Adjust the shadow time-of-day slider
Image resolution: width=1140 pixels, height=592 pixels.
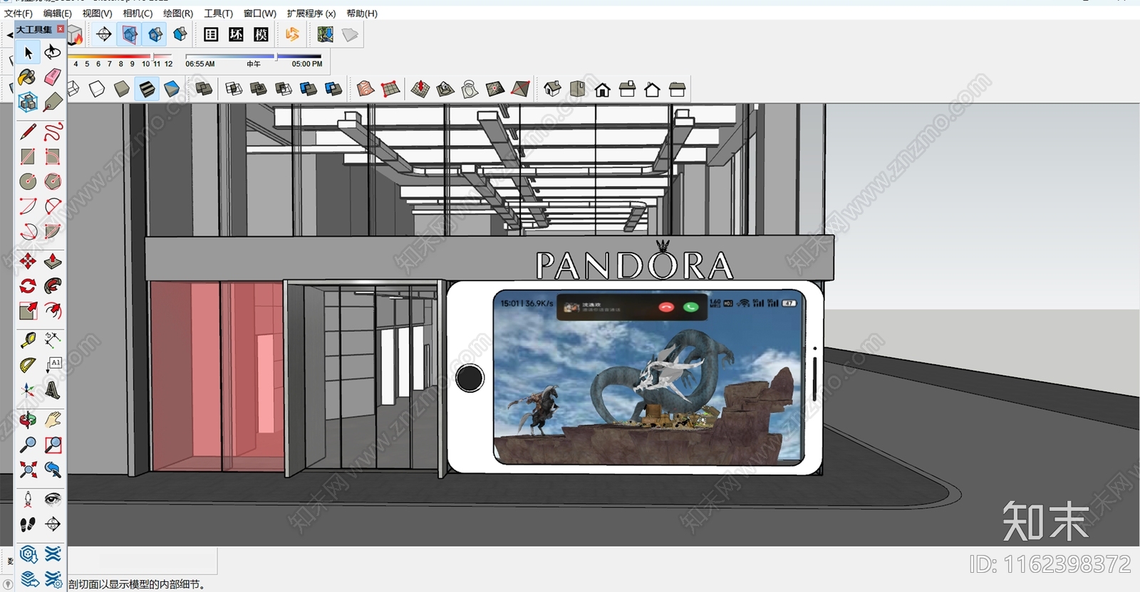click(x=275, y=56)
